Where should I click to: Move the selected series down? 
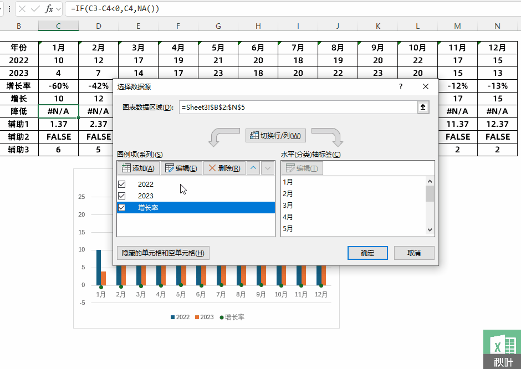click(x=268, y=168)
